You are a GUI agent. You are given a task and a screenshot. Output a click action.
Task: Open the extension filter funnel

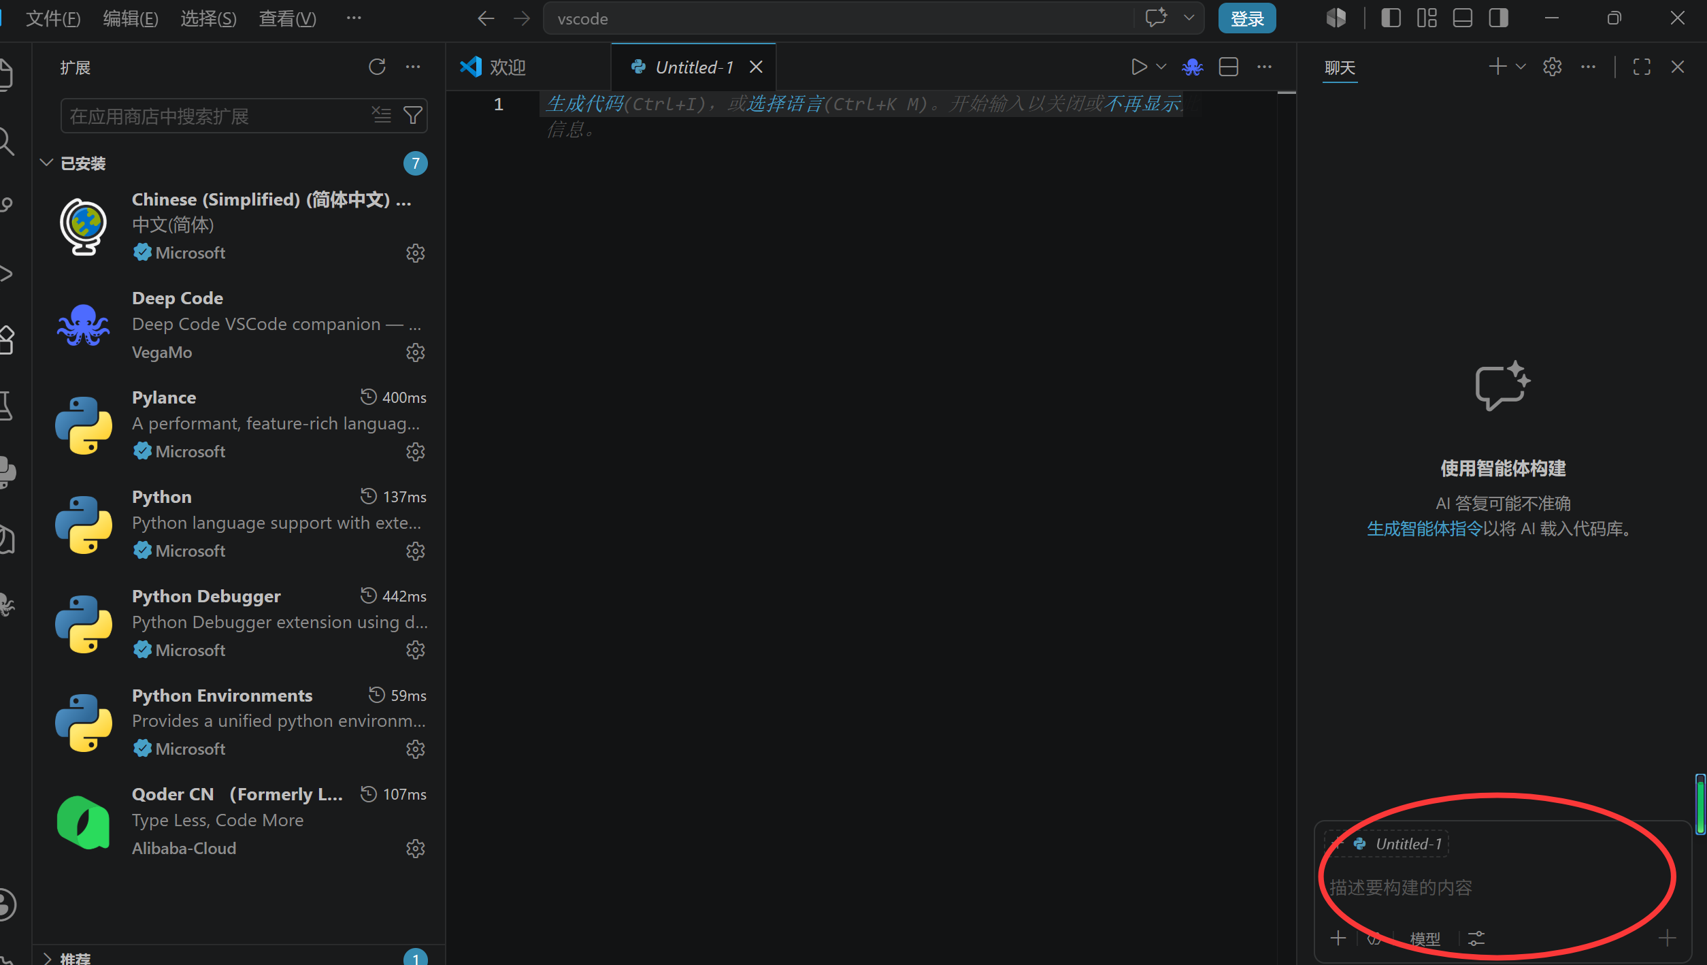413,115
